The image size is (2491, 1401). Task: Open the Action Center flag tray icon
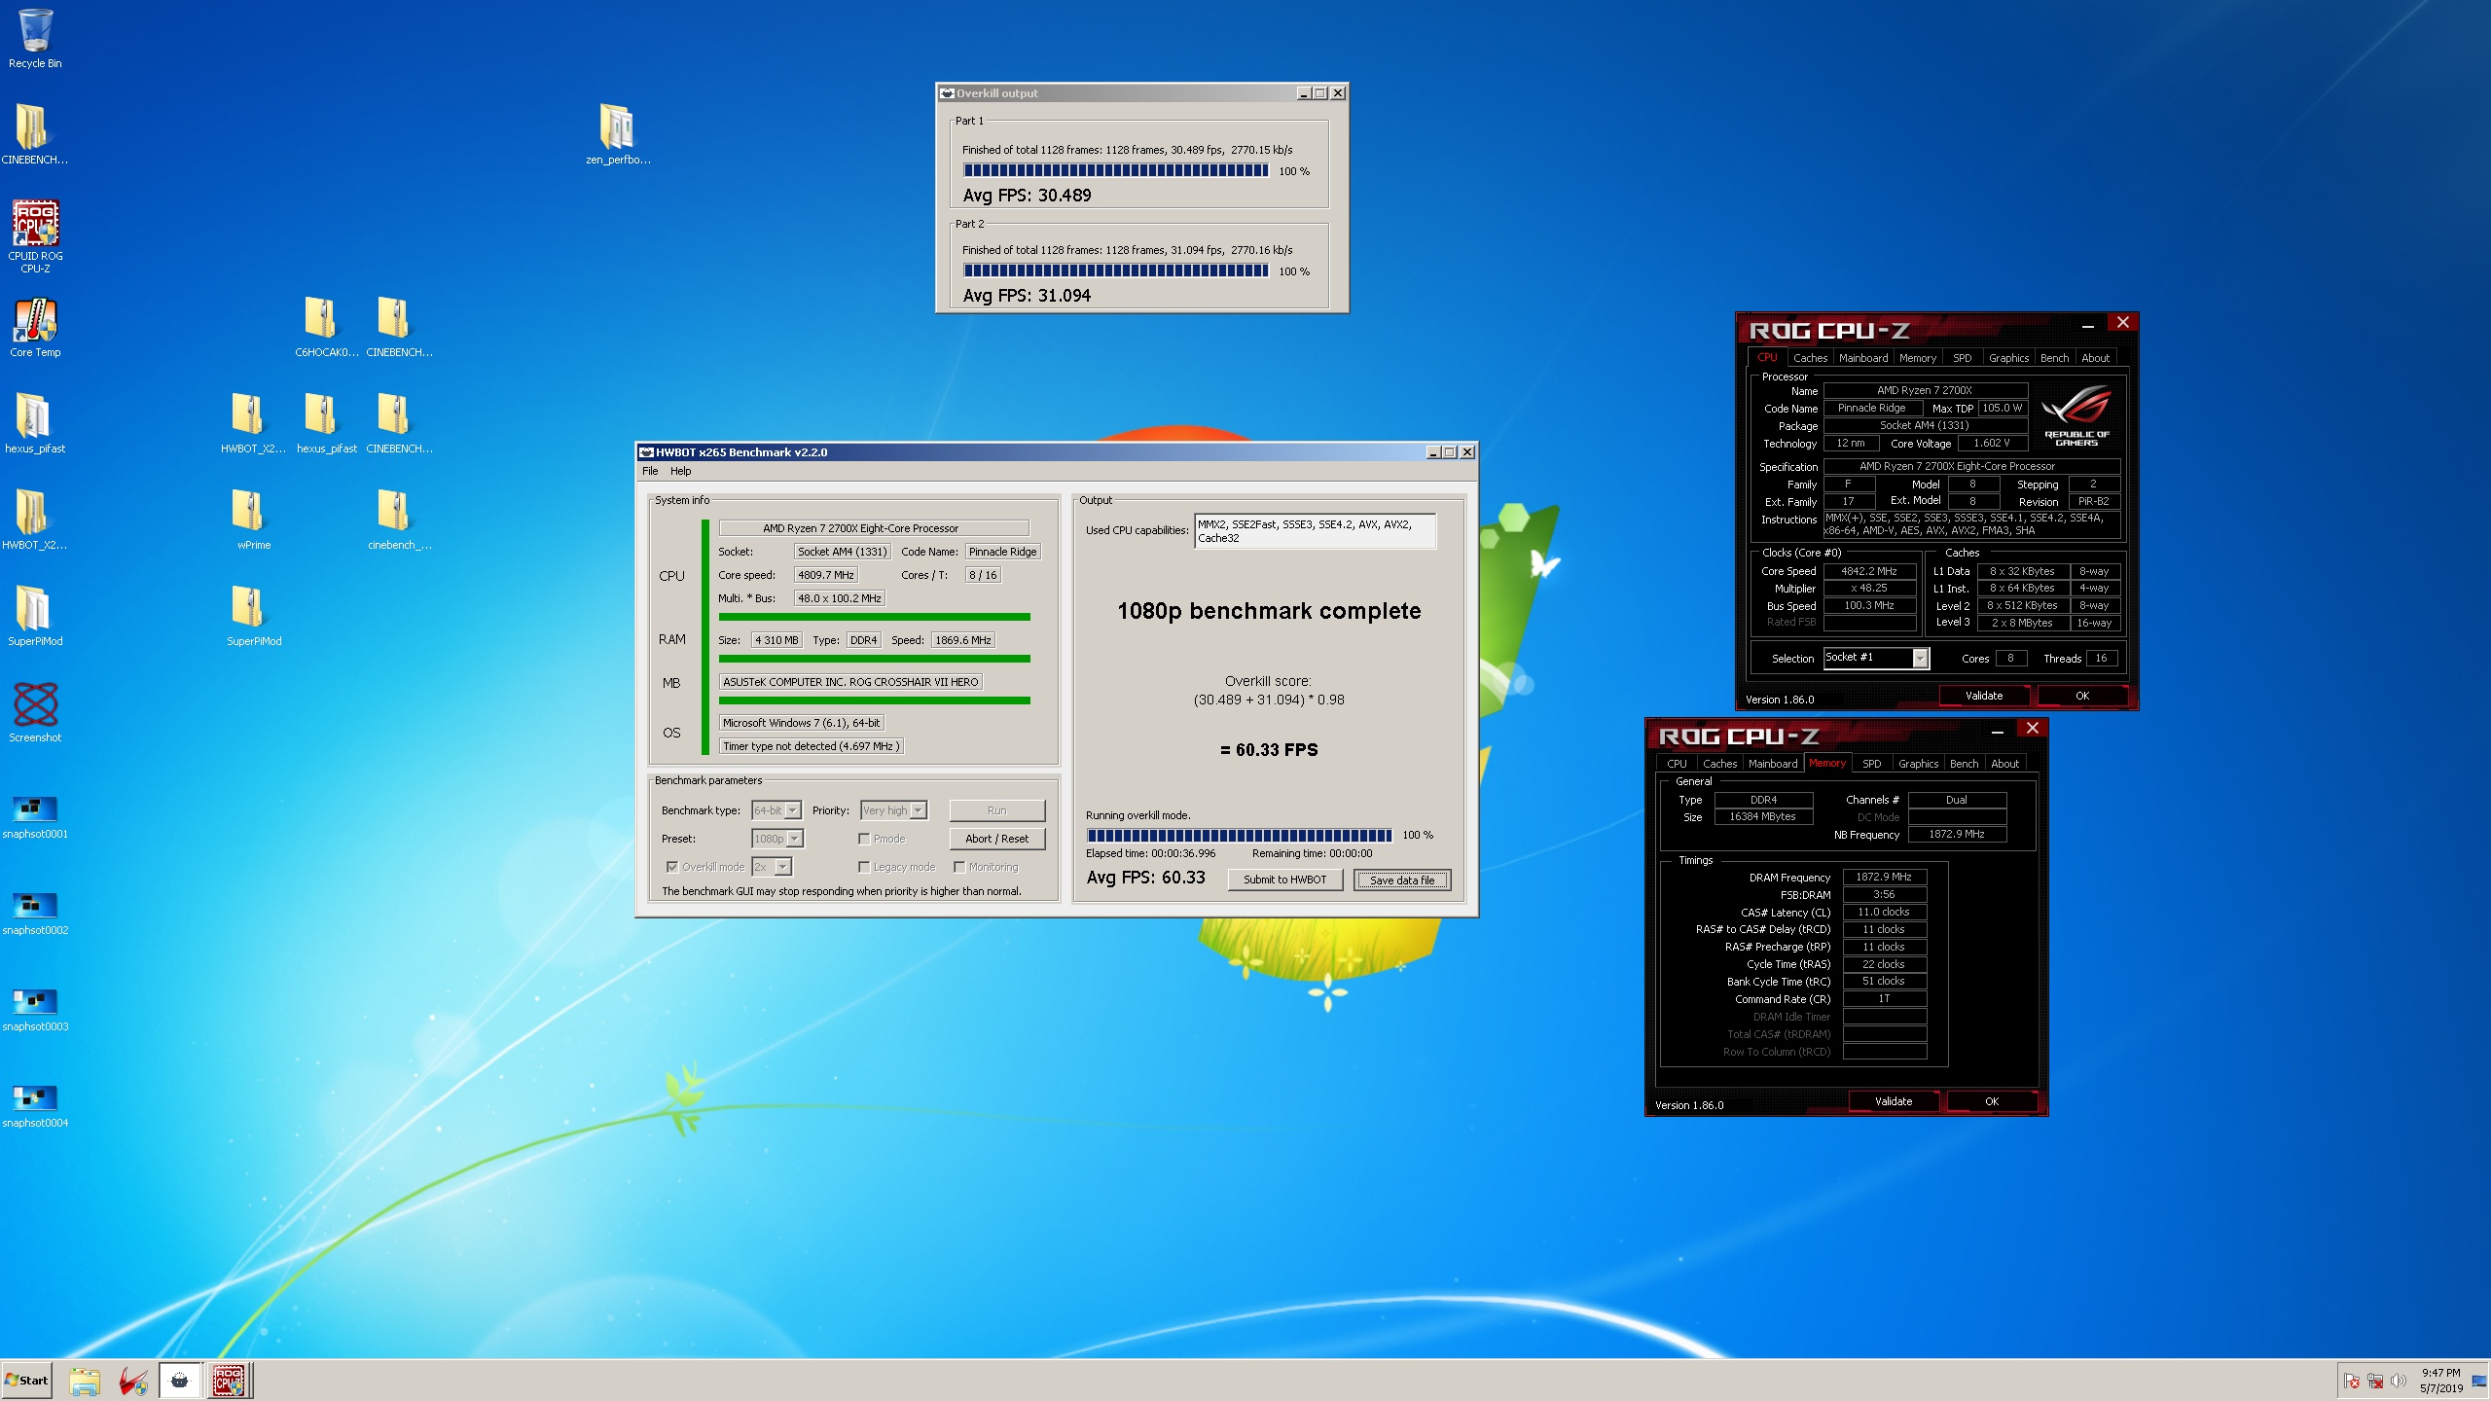(2352, 1382)
